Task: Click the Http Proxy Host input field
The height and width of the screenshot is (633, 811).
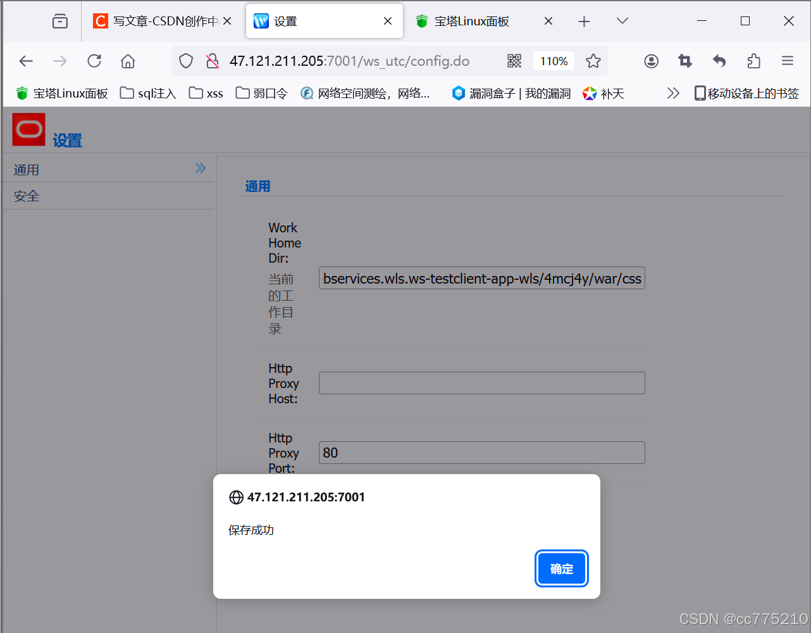Action: pyautogui.click(x=482, y=383)
